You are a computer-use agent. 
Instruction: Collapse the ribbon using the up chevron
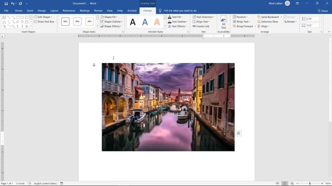coord(329,32)
